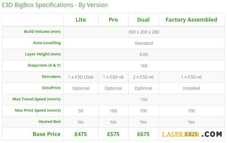Click the 300 x 200 x 280 value

(x=144, y=32)
